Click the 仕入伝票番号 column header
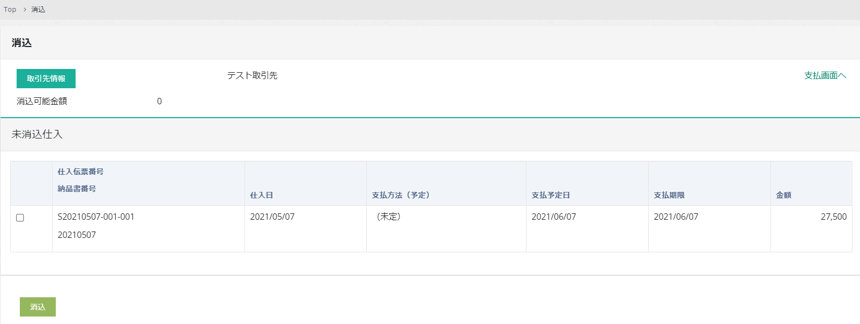860x324 pixels. coord(80,172)
